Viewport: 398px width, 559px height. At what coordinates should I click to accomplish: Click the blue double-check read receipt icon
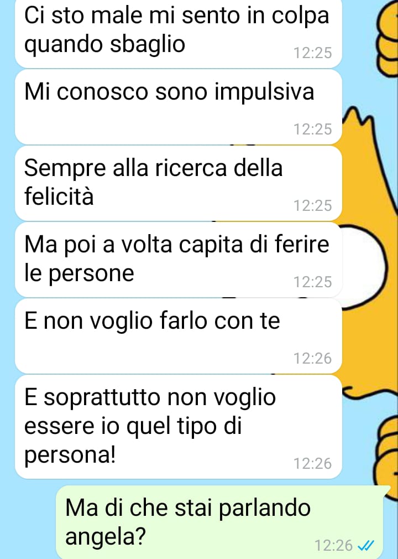coord(365,546)
